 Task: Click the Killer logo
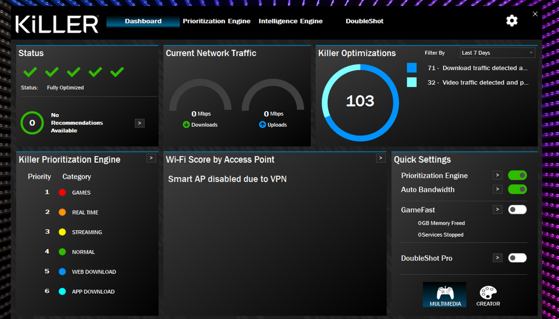pyautogui.click(x=57, y=24)
